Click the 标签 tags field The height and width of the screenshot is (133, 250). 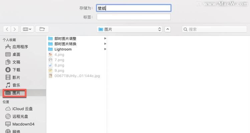(134, 17)
